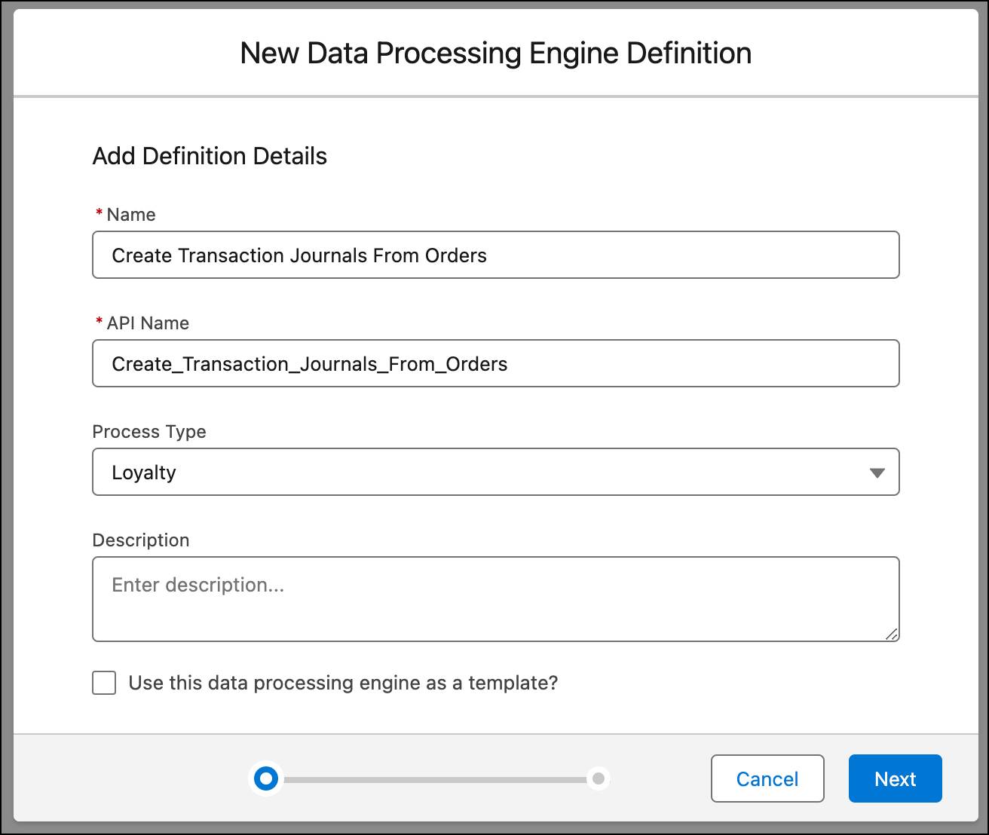The width and height of the screenshot is (989, 835).
Task: Click the first progress step dot
Action: (x=265, y=778)
